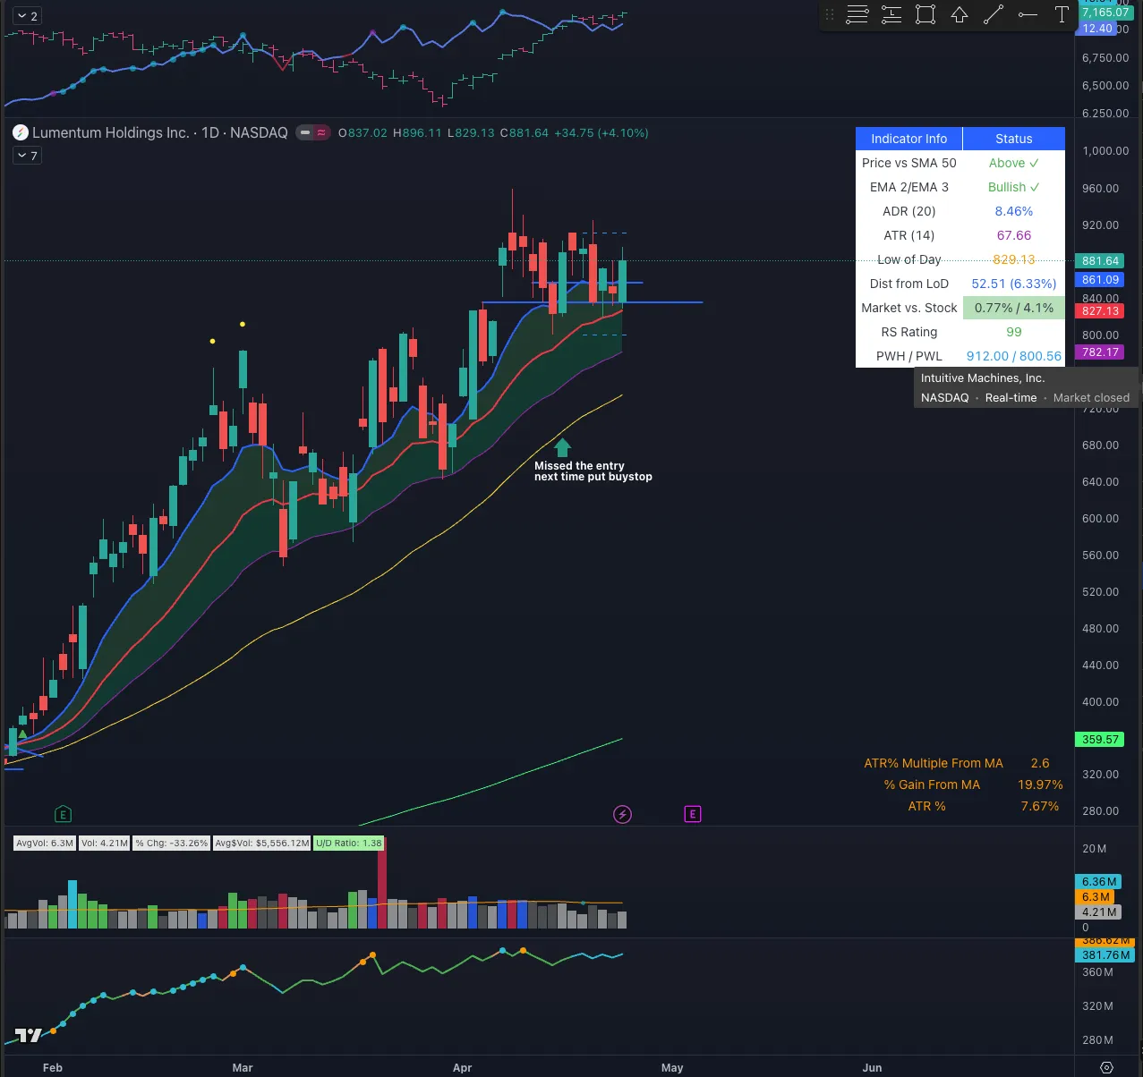The image size is (1143, 1077).
Task: Click the 4.21M volume axis label
Action: (x=1098, y=912)
